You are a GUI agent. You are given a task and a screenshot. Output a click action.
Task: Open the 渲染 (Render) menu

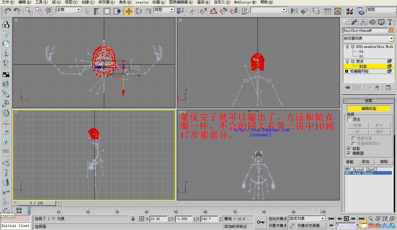(x=203, y=2)
